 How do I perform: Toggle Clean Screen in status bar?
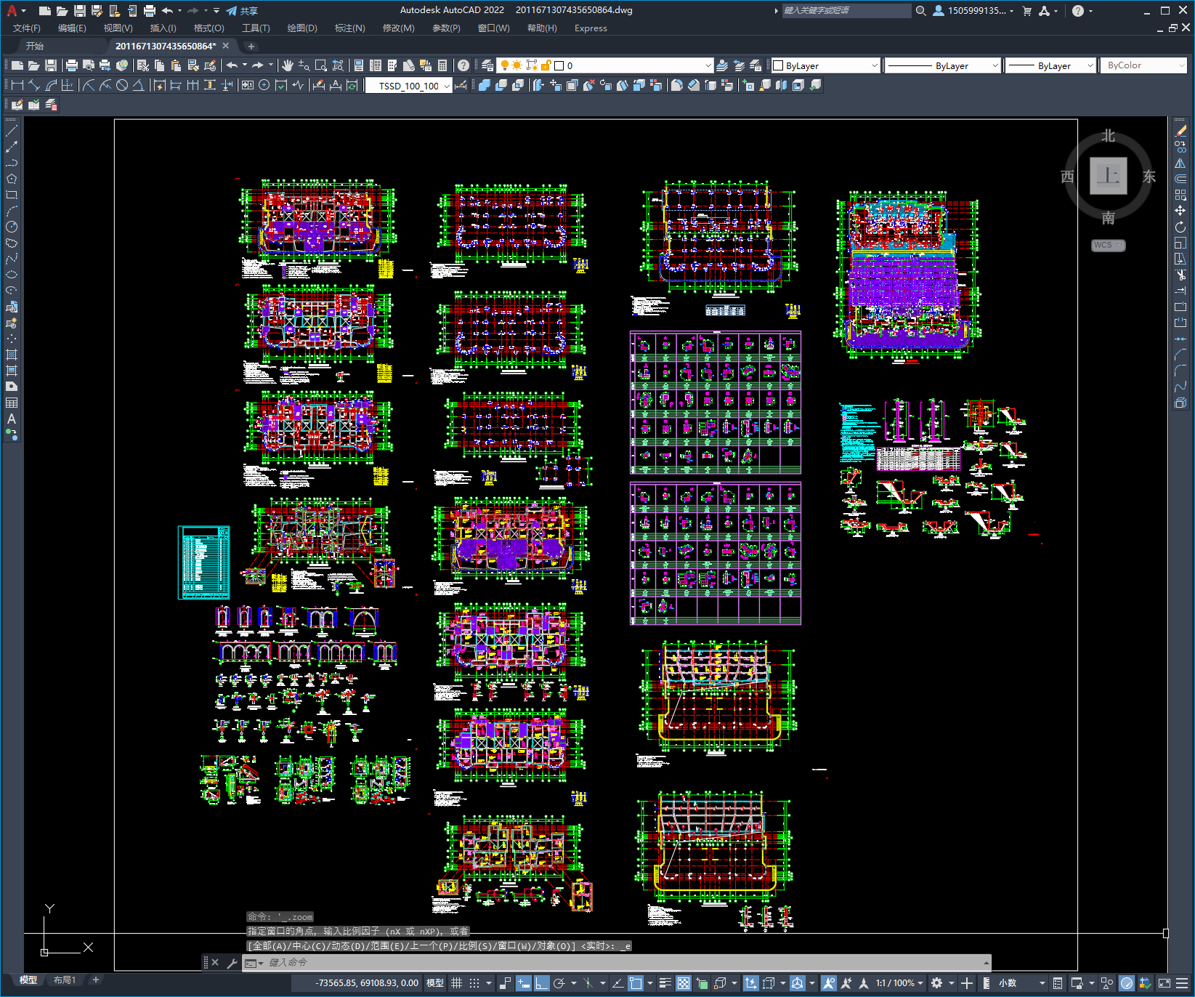point(1164,983)
